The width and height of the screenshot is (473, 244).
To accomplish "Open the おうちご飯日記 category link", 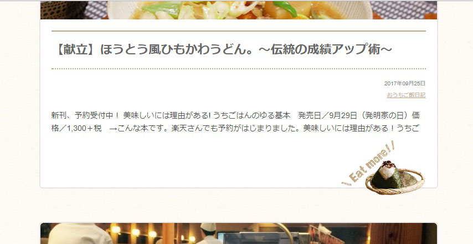I will coord(406,95).
